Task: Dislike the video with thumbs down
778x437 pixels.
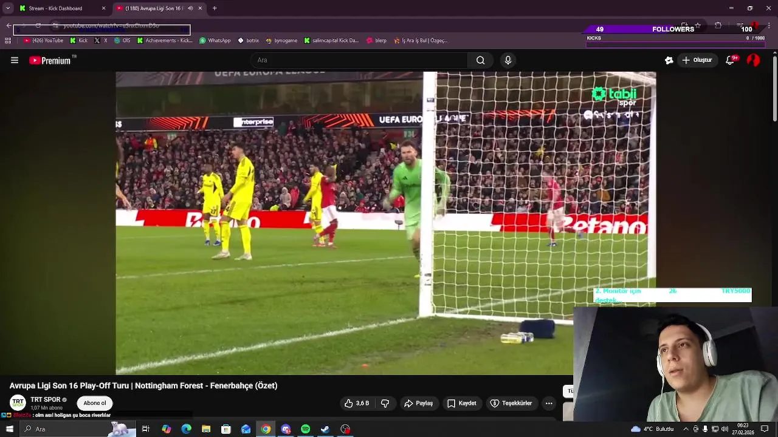Action: point(385,403)
